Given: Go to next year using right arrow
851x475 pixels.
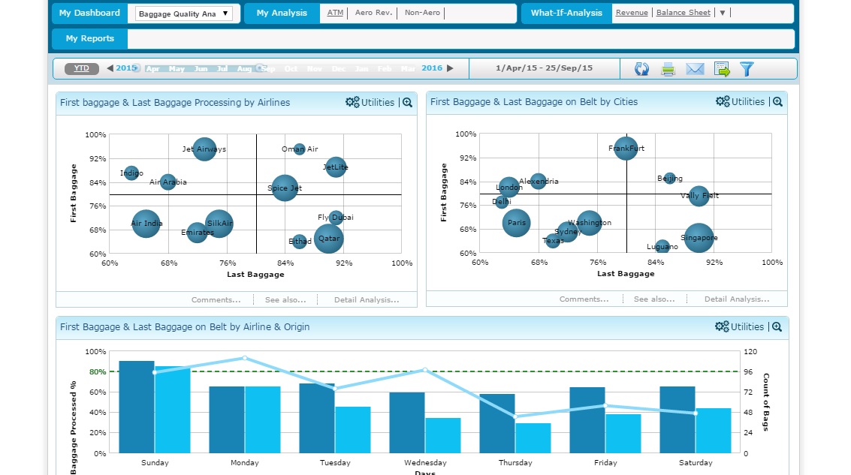Looking at the screenshot, I should (450, 68).
